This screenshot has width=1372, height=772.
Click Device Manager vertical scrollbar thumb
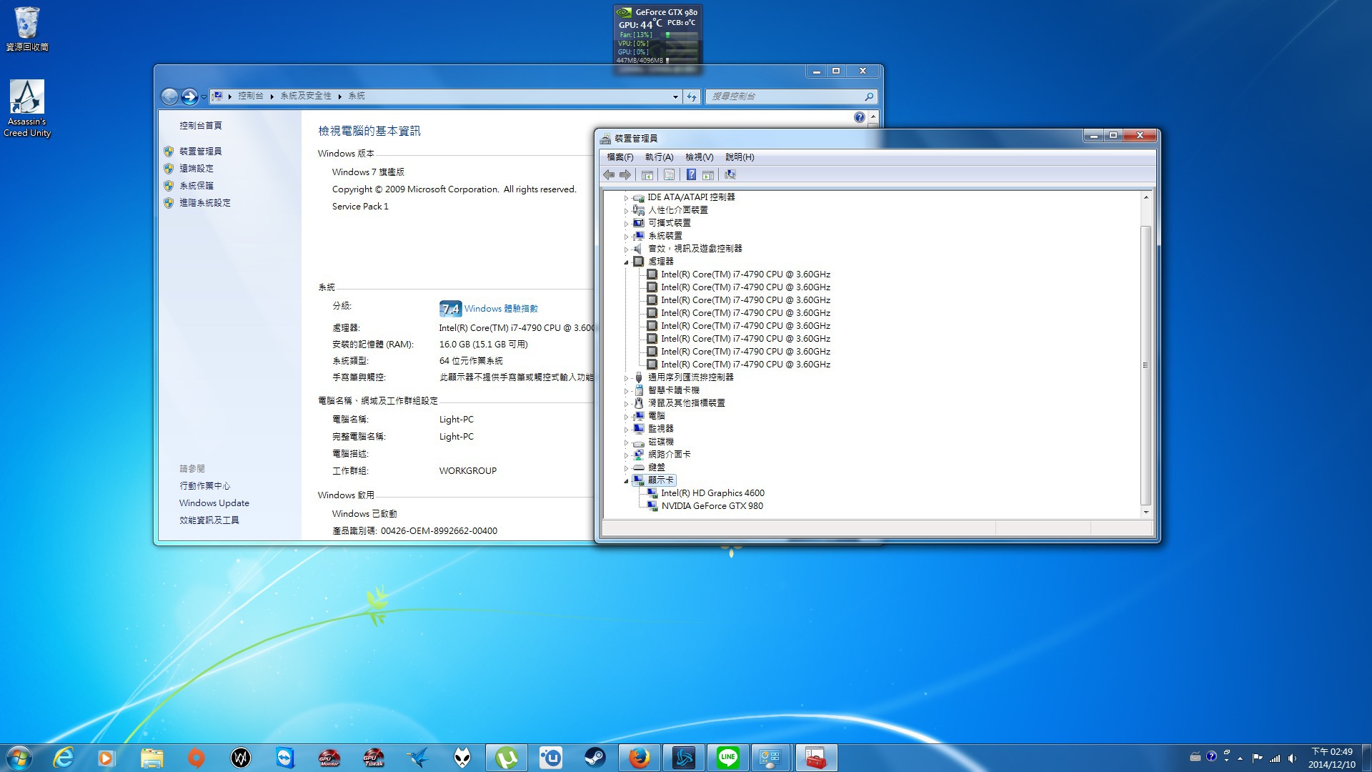pyautogui.click(x=1145, y=365)
